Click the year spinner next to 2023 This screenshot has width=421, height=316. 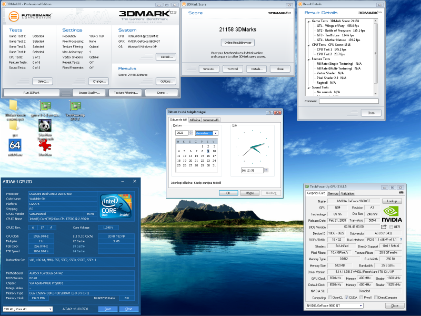click(191, 133)
